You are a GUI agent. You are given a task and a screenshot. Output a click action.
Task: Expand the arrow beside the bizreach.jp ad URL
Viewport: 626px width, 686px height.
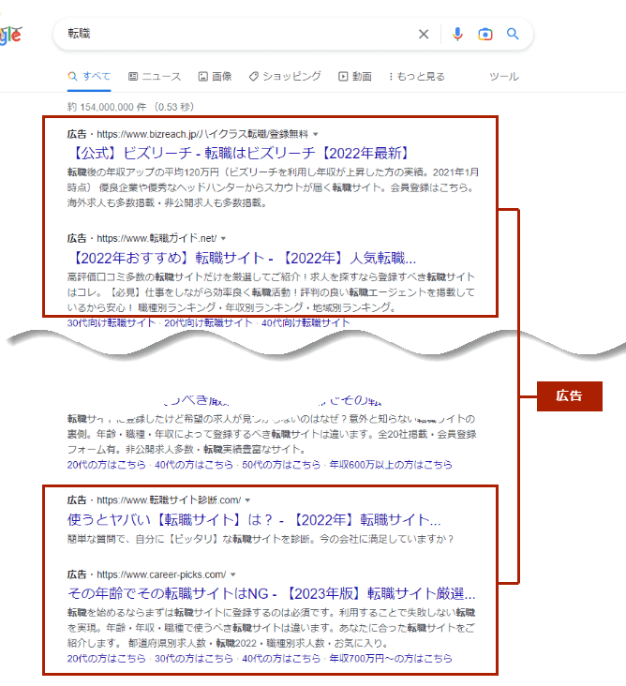click(x=316, y=134)
